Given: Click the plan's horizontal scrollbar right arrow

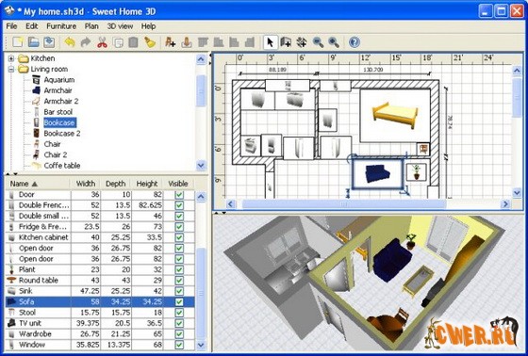Looking at the screenshot, I should (505, 204).
